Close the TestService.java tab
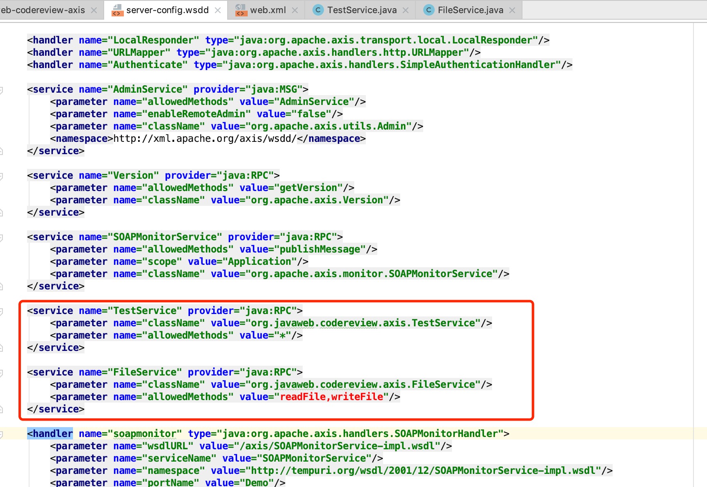707x487 pixels. [x=406, y=10]
